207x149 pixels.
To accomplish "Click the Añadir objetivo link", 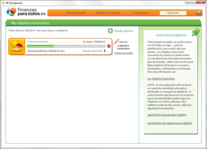I will [x=124, y=31].
